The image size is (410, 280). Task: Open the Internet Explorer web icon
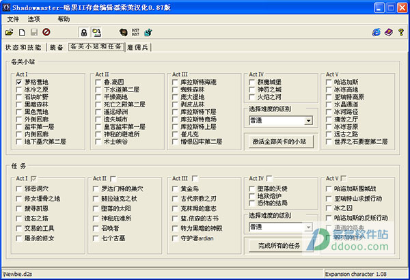click(377, 32)
